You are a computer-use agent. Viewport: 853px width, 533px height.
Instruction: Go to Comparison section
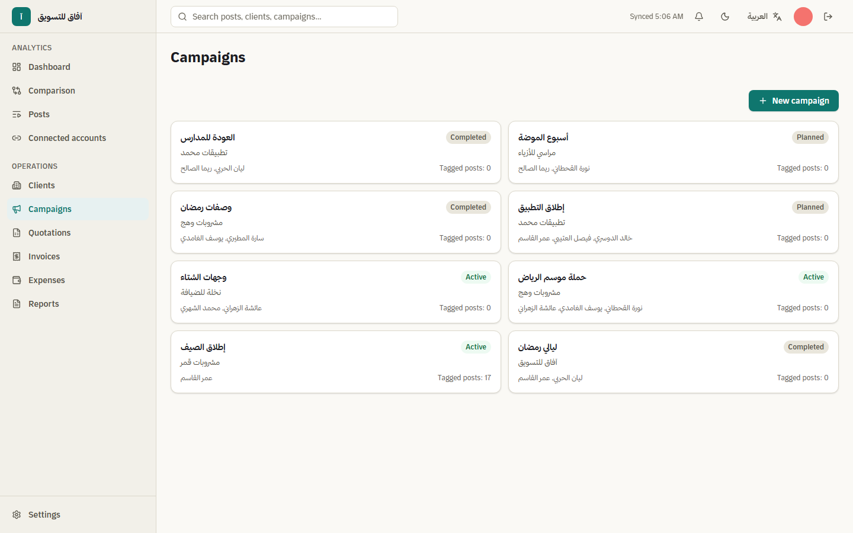click(x=78, y=91)
